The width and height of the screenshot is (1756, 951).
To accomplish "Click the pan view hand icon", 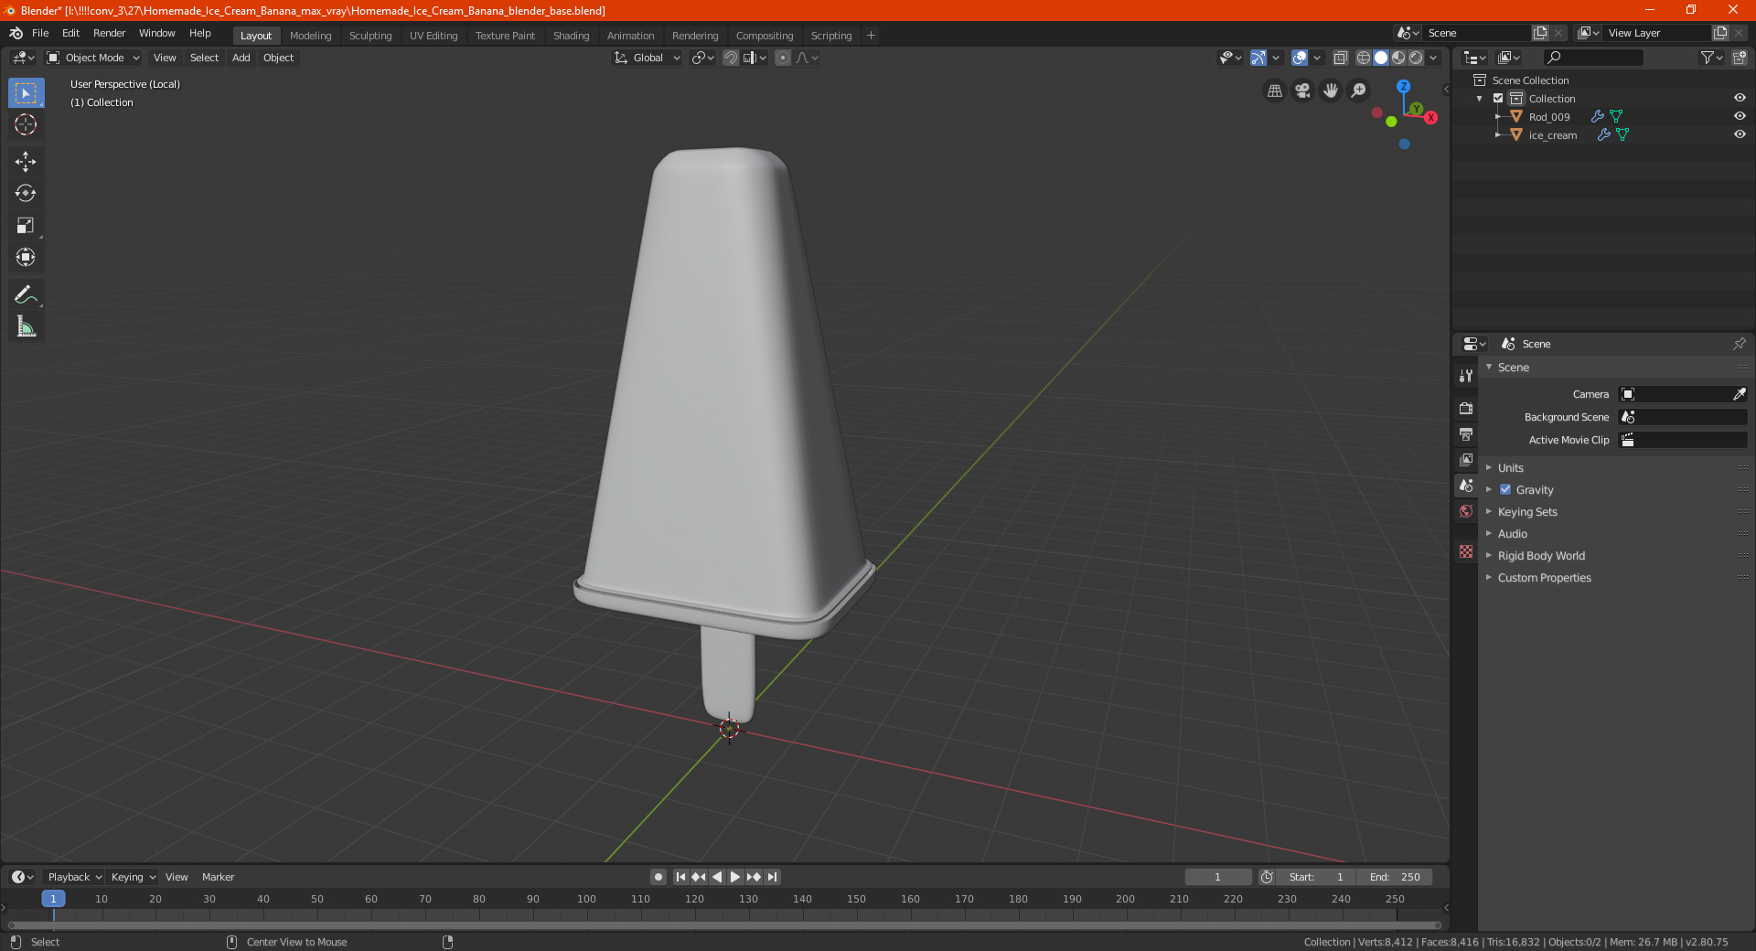I will pyautogui.click(x=1331, y=91).
